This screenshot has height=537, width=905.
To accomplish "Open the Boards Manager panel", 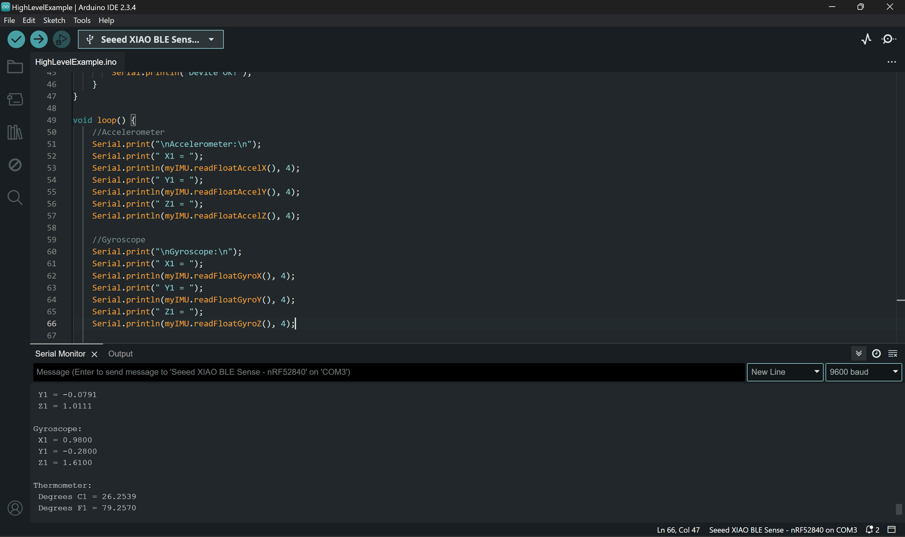I will coord(15,99).
